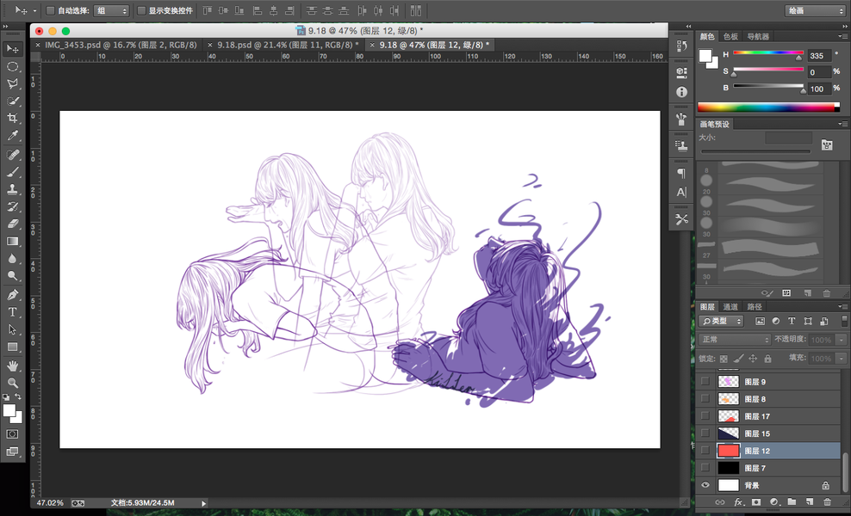Viewport: 851px width, 516px height.
Task: Swap foreground and background colors
Action: click(x=18, y=397)
